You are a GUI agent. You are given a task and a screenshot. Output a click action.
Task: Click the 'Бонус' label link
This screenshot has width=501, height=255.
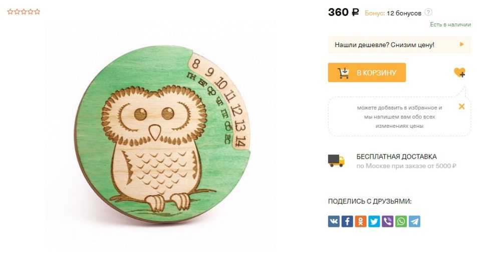[375, 13]
